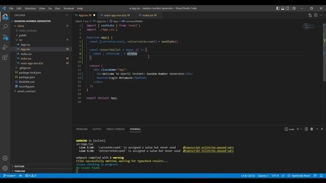
Task: Click the node terminal indicator
Action: [x=289, y=129]
